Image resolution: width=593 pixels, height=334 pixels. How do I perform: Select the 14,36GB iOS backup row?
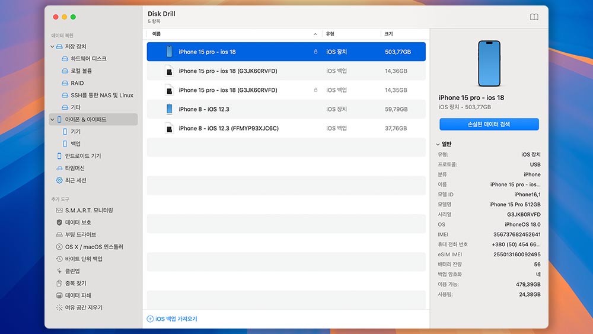[286, 71]
